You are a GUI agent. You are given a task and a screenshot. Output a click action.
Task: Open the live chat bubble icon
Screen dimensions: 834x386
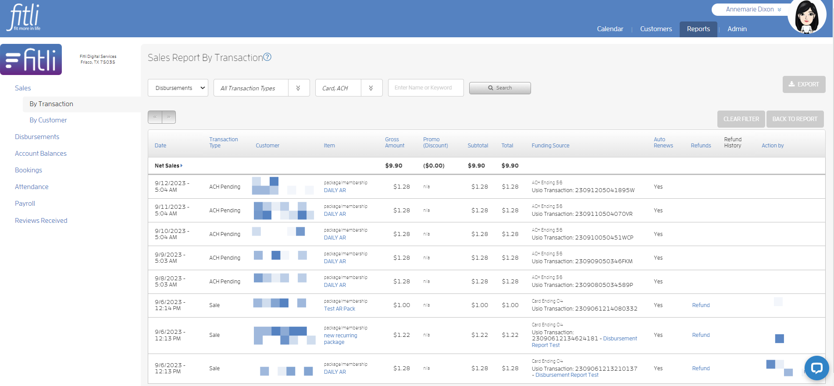(x=816, y=368)
